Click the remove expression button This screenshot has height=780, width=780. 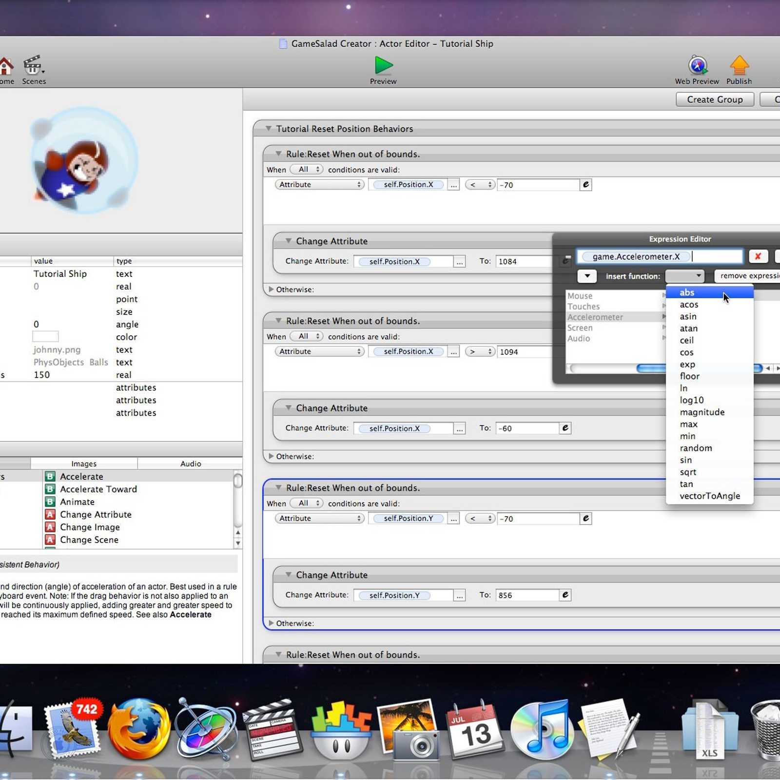click(747, 276)
